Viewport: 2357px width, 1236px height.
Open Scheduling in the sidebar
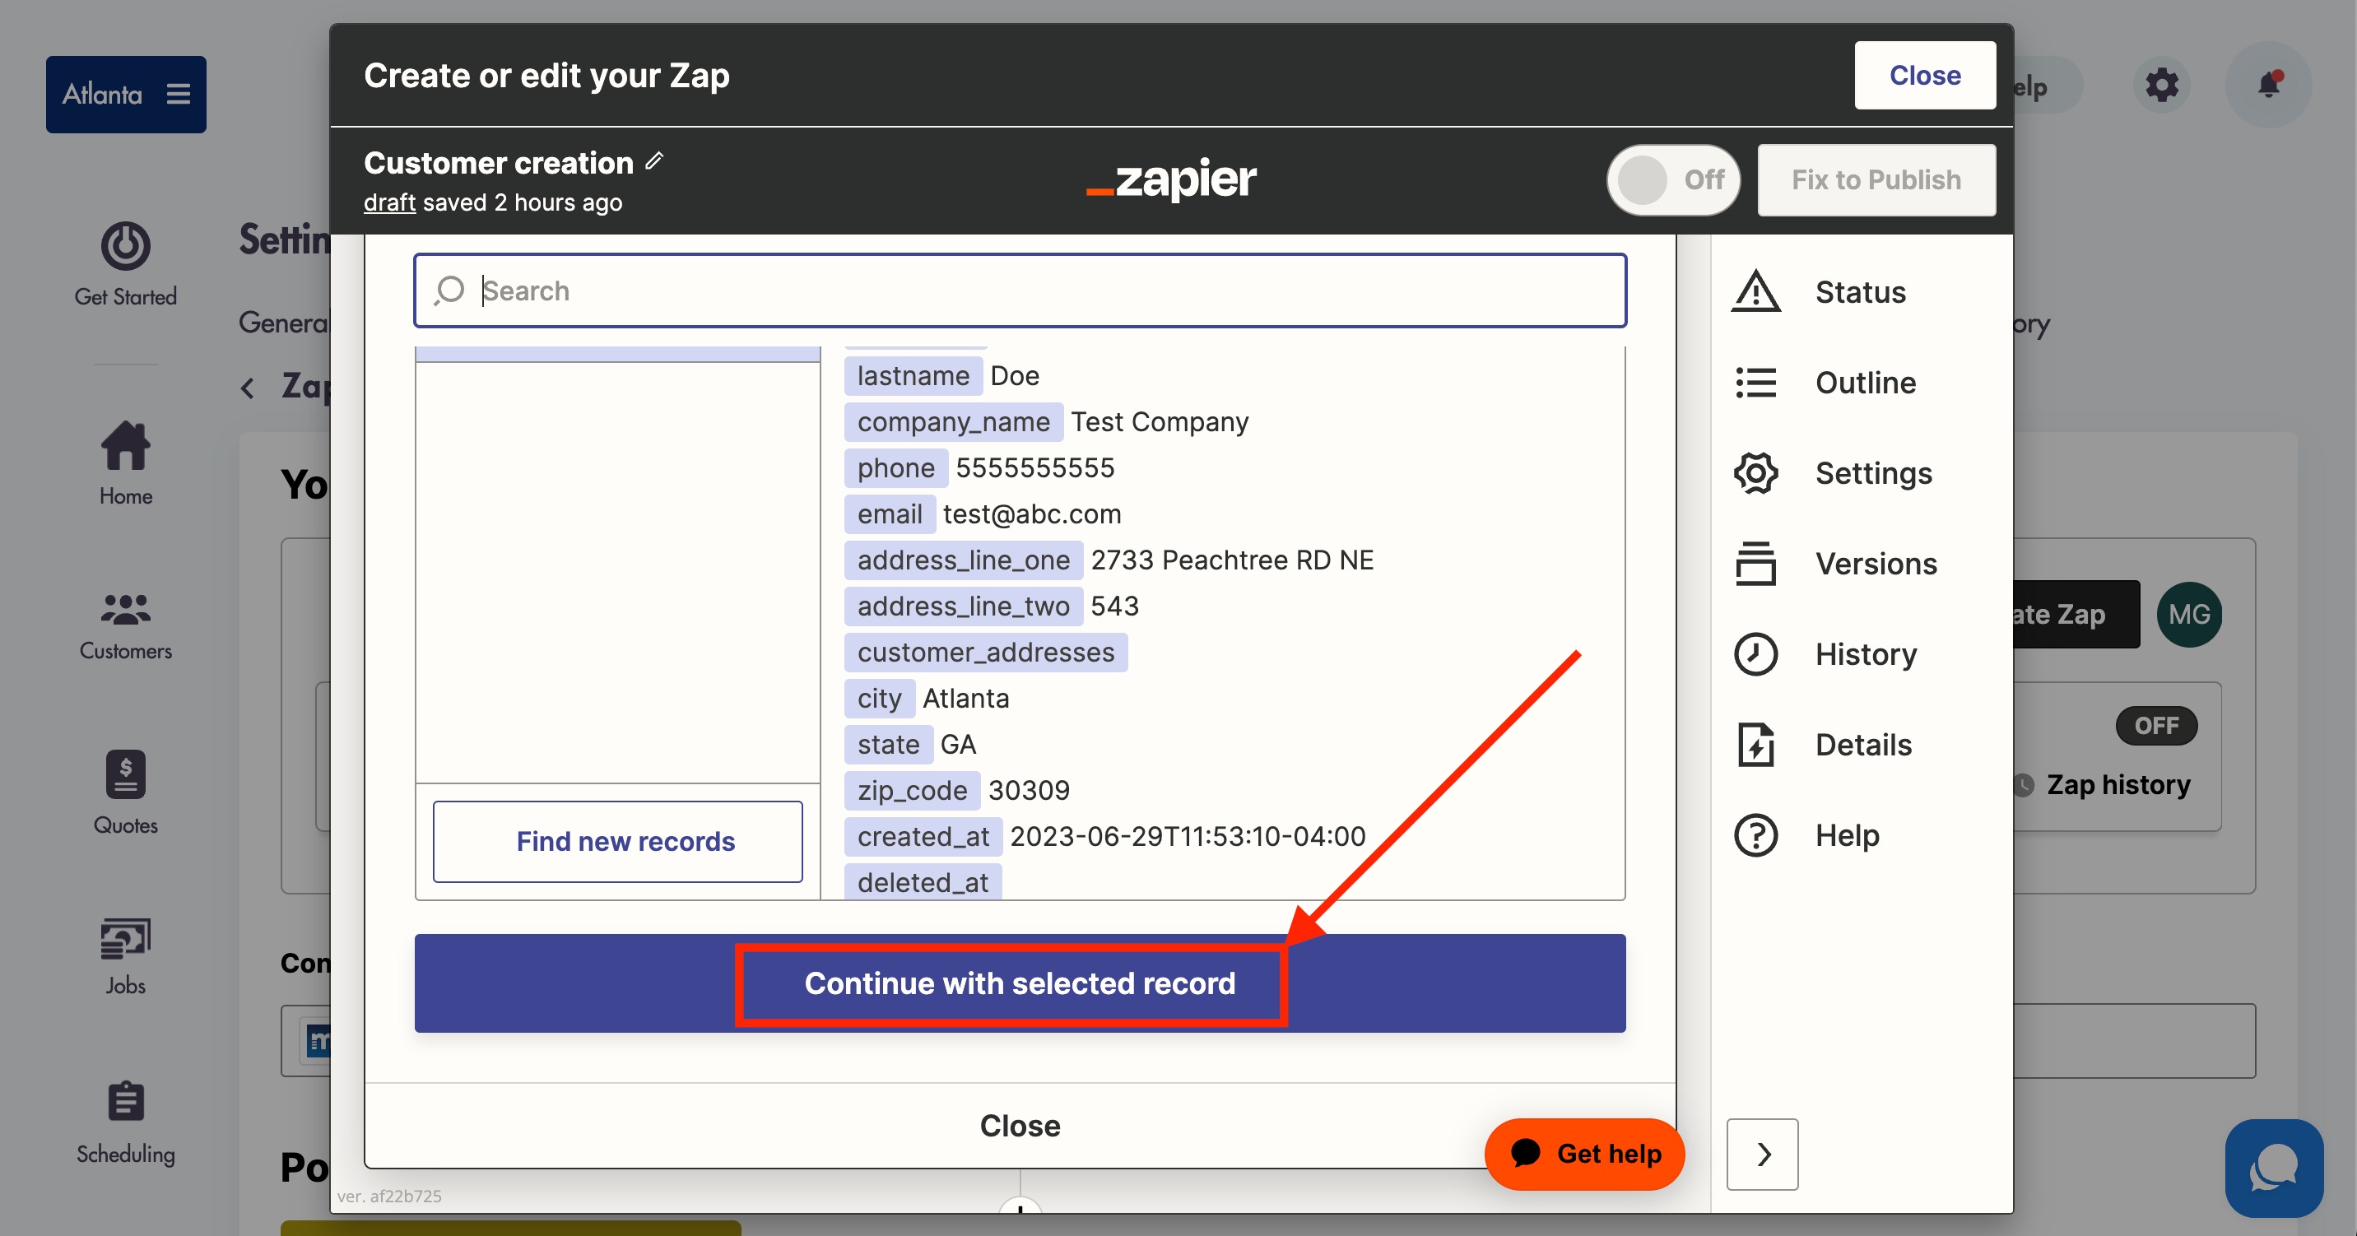pos(125,1123)
